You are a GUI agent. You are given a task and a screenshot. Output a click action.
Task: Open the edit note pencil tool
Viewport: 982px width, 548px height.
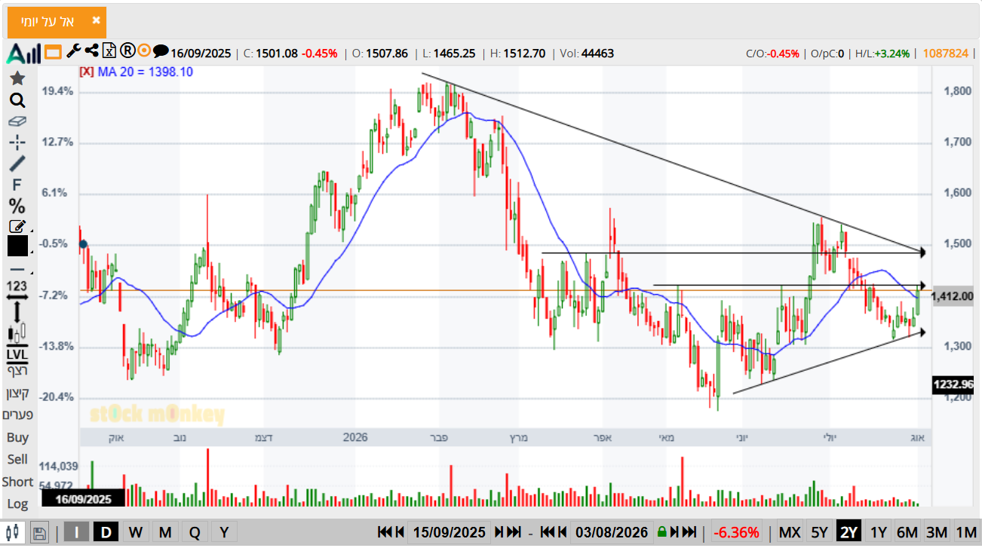click(x=17, y=225)
